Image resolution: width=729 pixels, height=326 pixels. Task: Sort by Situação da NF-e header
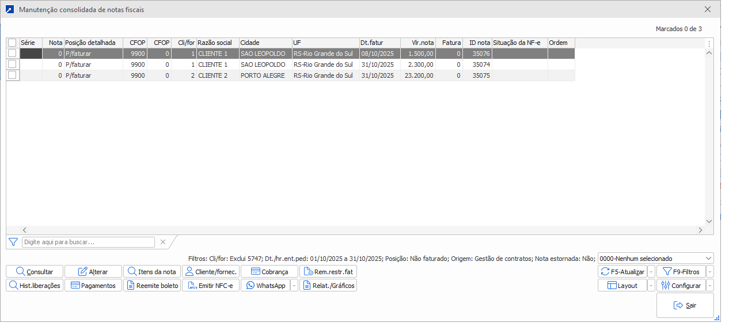tap(520, 43)
